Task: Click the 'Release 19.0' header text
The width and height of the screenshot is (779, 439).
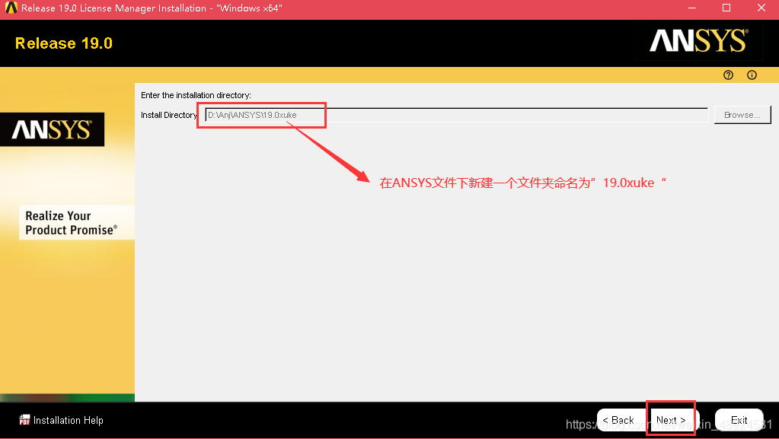Action: click(64, 43)
